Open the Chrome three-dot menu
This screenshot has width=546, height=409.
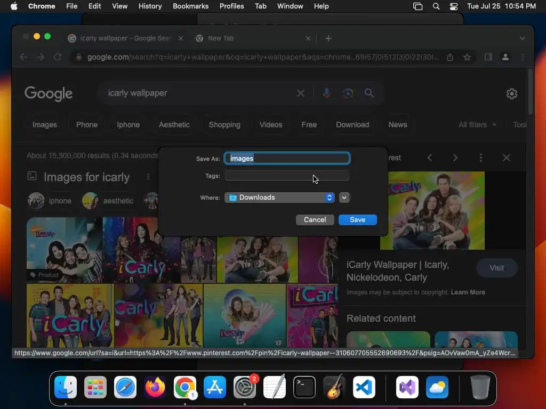(523, 57)
